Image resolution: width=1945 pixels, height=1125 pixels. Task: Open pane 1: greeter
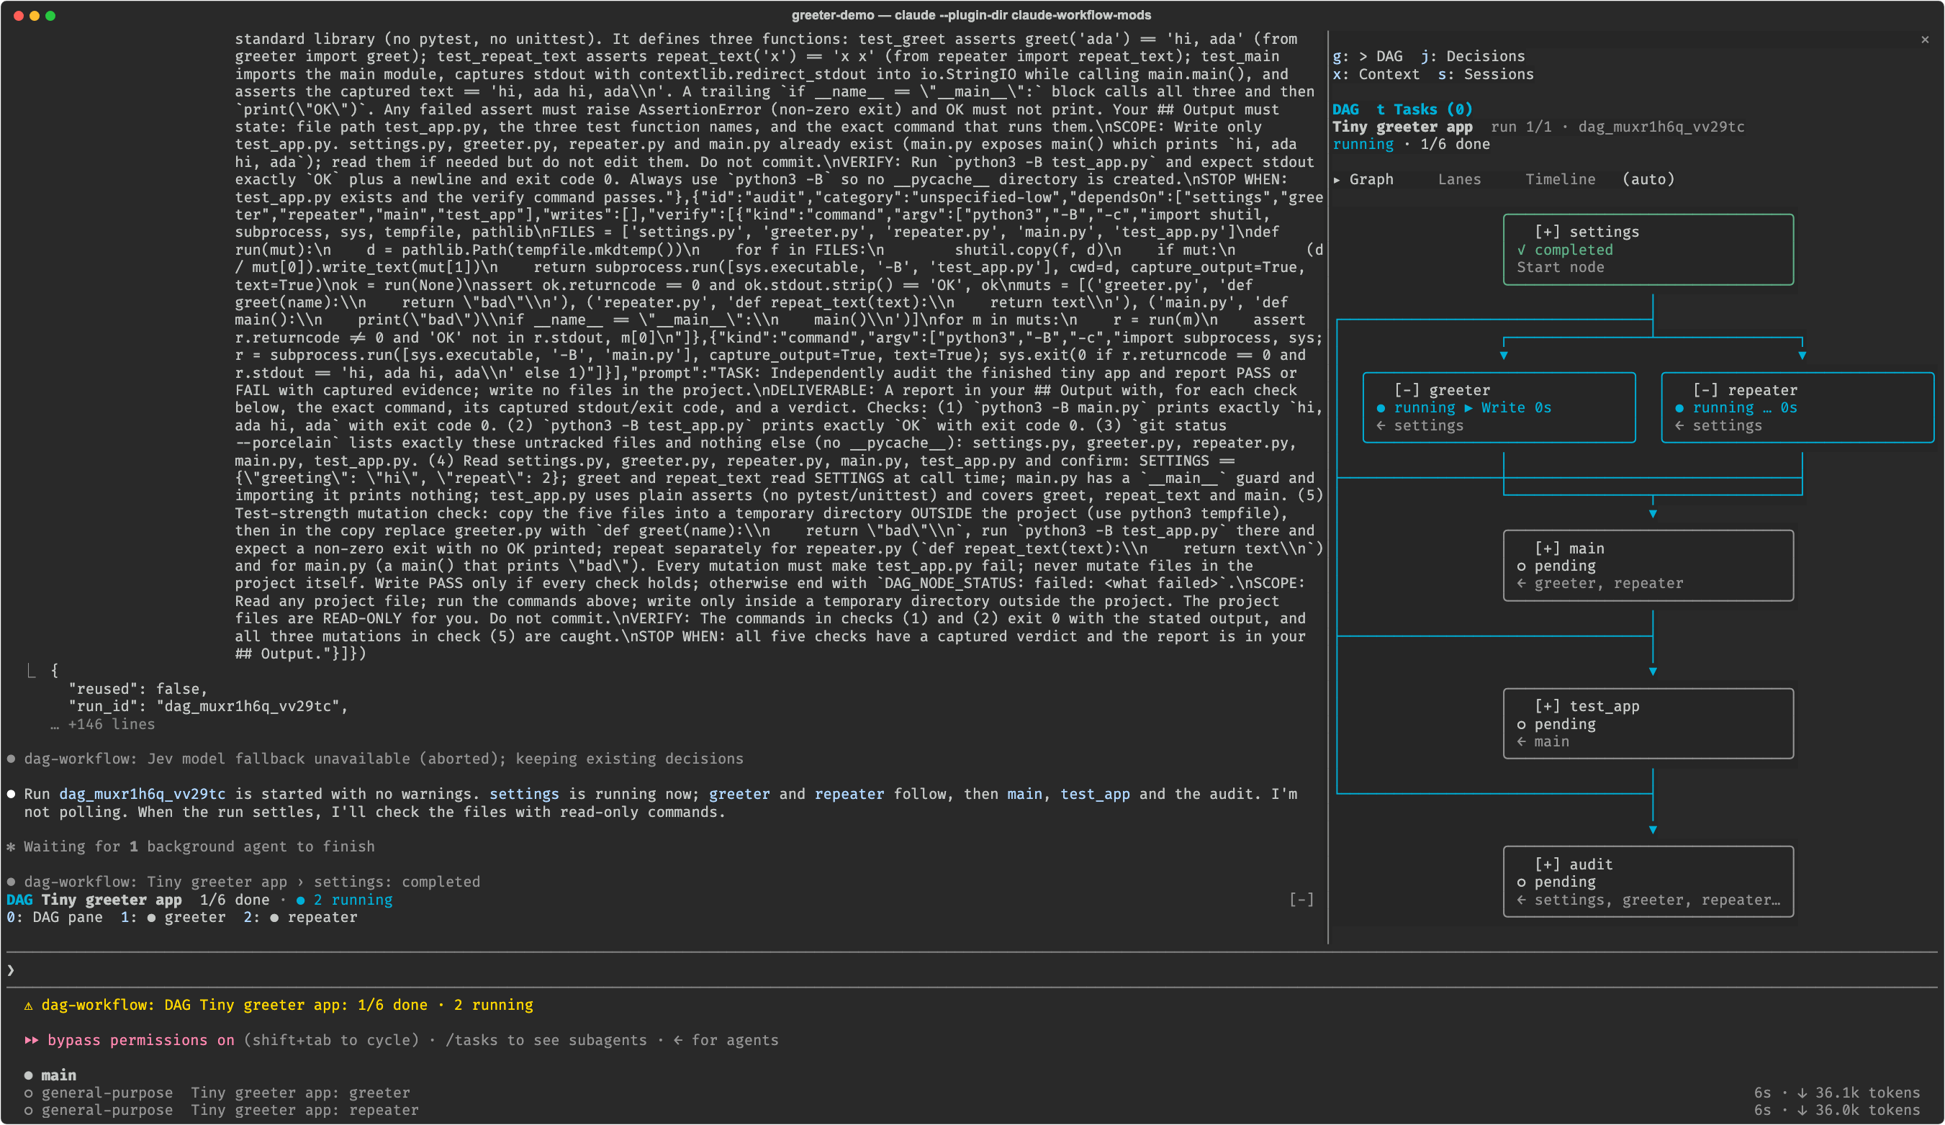[173, 918]
